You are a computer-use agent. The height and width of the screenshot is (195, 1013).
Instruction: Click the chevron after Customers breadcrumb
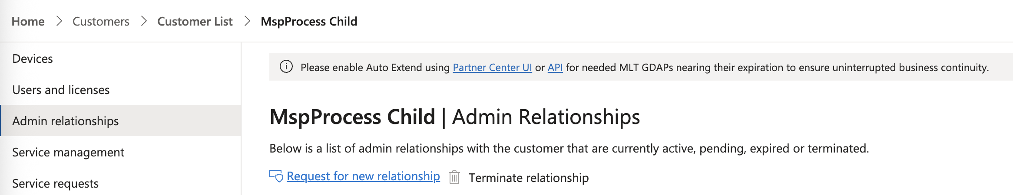coord(144,21)
